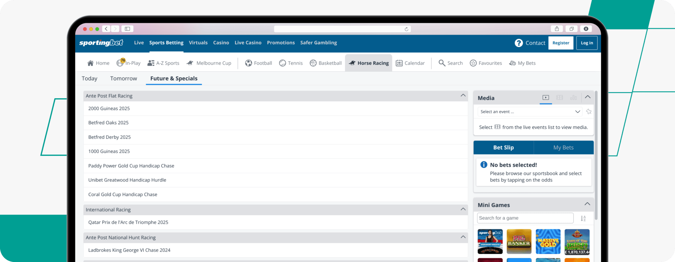Viewport: 675px width, 262px height.
Task: Click the browser share icon
Action: coord(557,29)
